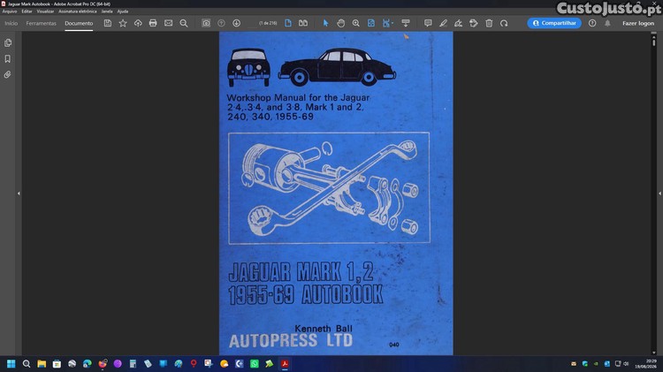Click Adobe Acrobat taskbar icon
This screenshot has width=663, height=372.
[x=285, y=363]
